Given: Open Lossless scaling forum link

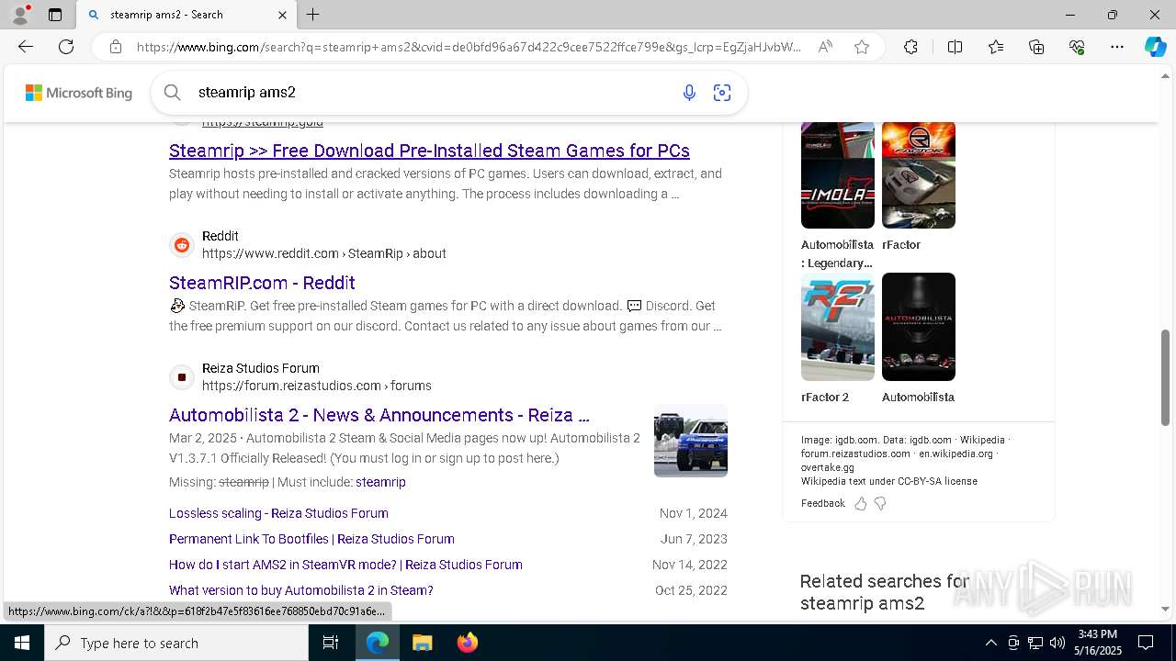Looking at the screenshot, I should 278,513.
